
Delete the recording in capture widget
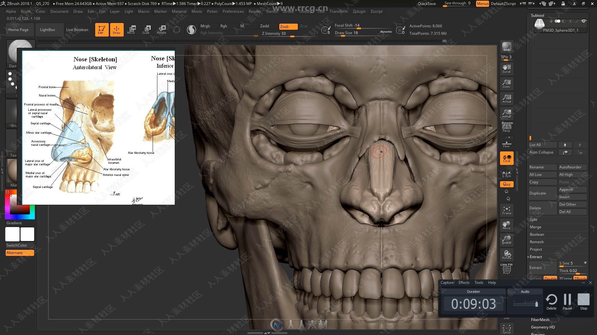(x=551, y=302)
